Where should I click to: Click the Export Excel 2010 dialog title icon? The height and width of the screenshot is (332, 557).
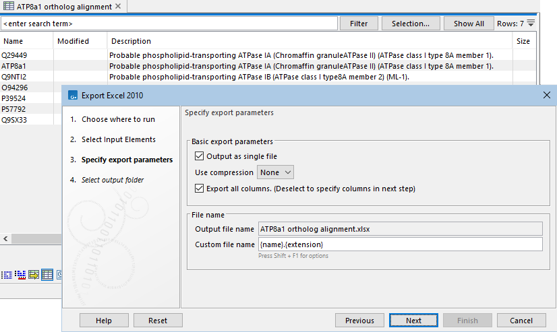pos(72,95)
